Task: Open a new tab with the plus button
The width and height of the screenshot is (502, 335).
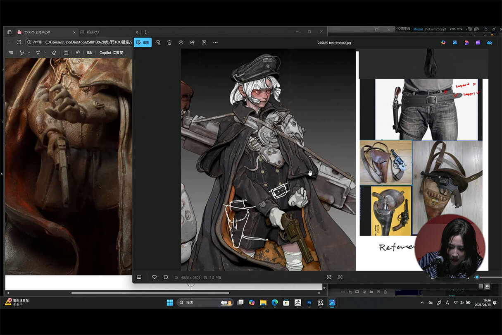Action: click(145, 32)
